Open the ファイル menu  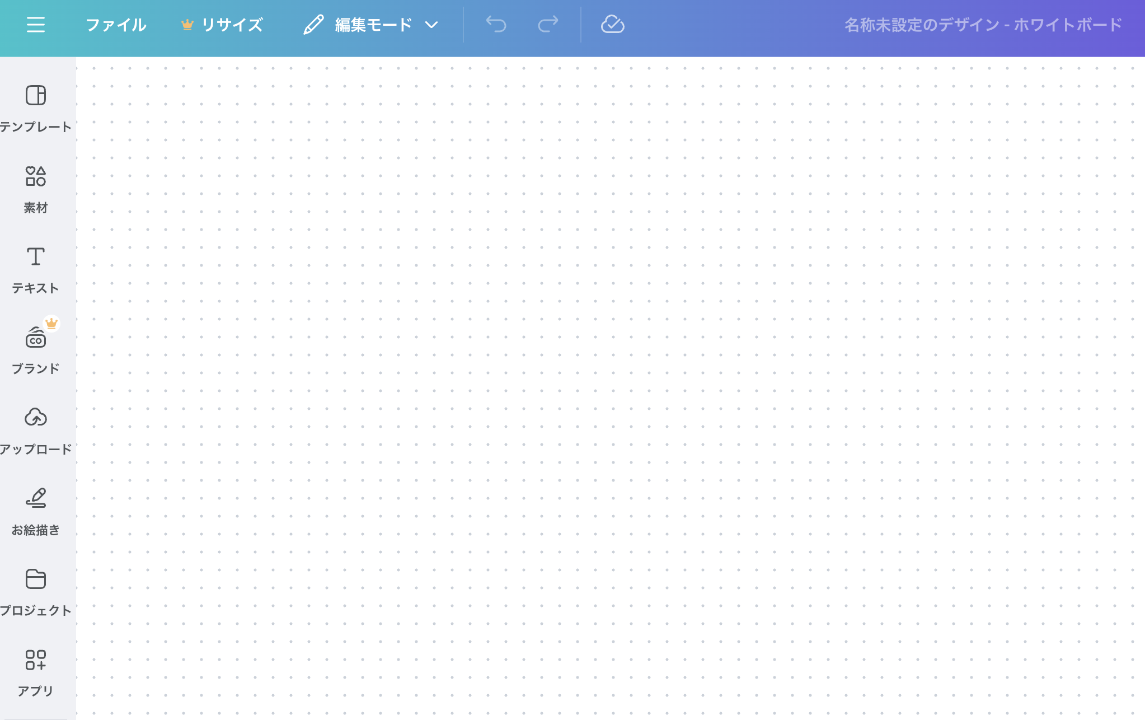116,25
